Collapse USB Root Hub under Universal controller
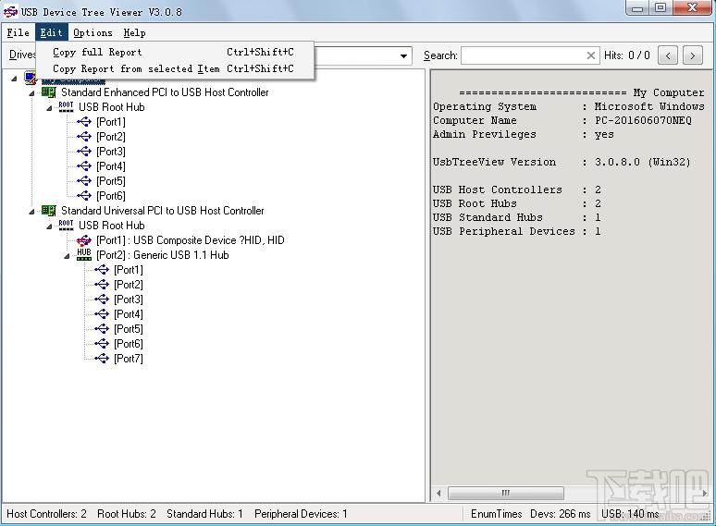Viewport: 716px width, 526px height. tap(49, 226)
